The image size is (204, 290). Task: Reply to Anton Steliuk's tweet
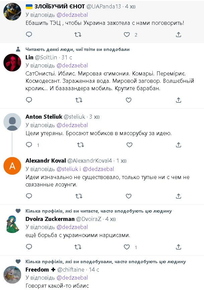click(x=29, y=145)
